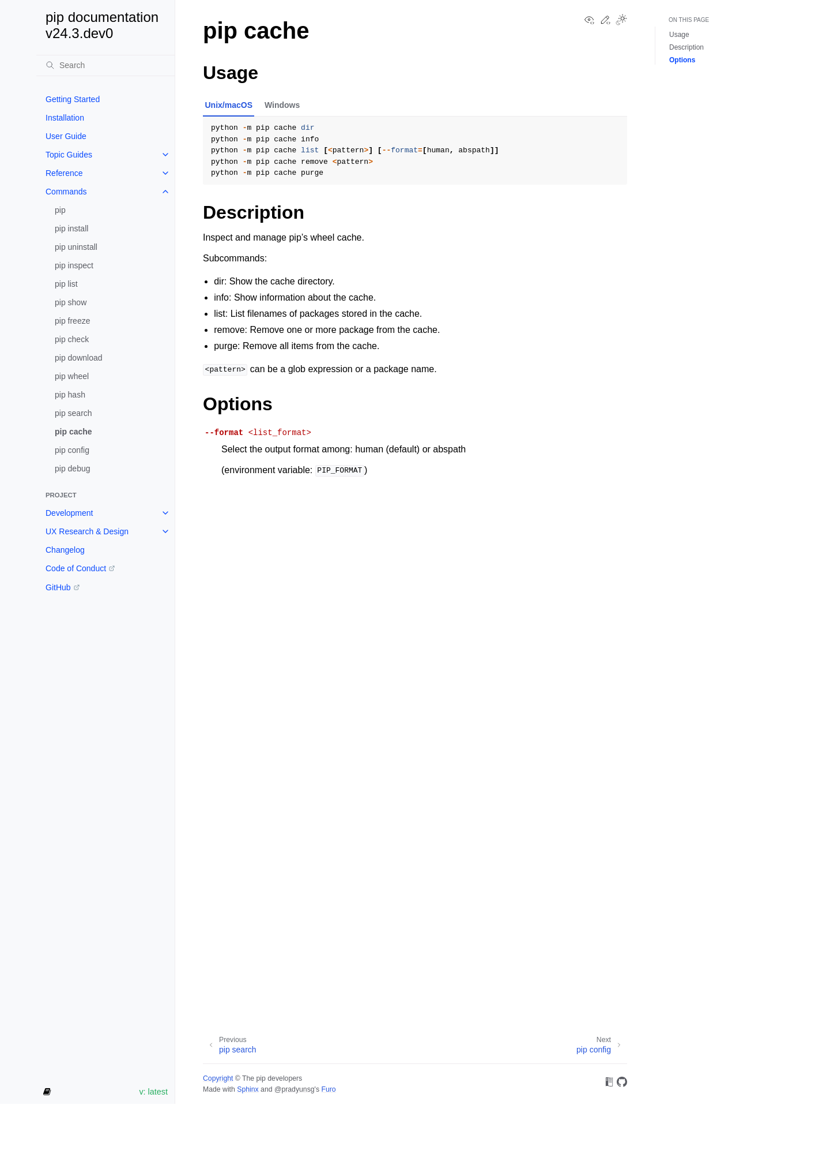
Task: Click the search magnifier icon
Action: (x=50, y=65)
